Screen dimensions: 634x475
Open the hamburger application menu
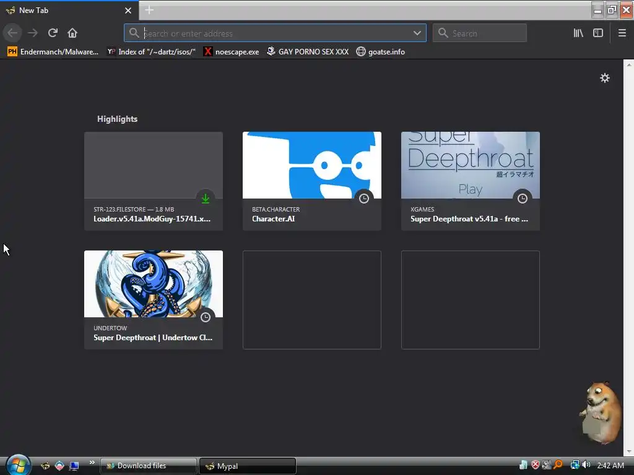point(622,33)
